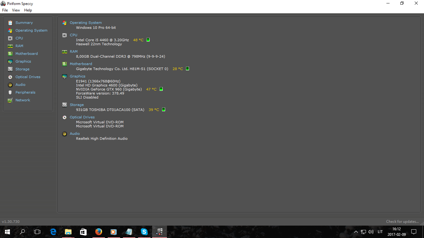Click the first Microsoft Virtual DVD-ROM entry

100,122
